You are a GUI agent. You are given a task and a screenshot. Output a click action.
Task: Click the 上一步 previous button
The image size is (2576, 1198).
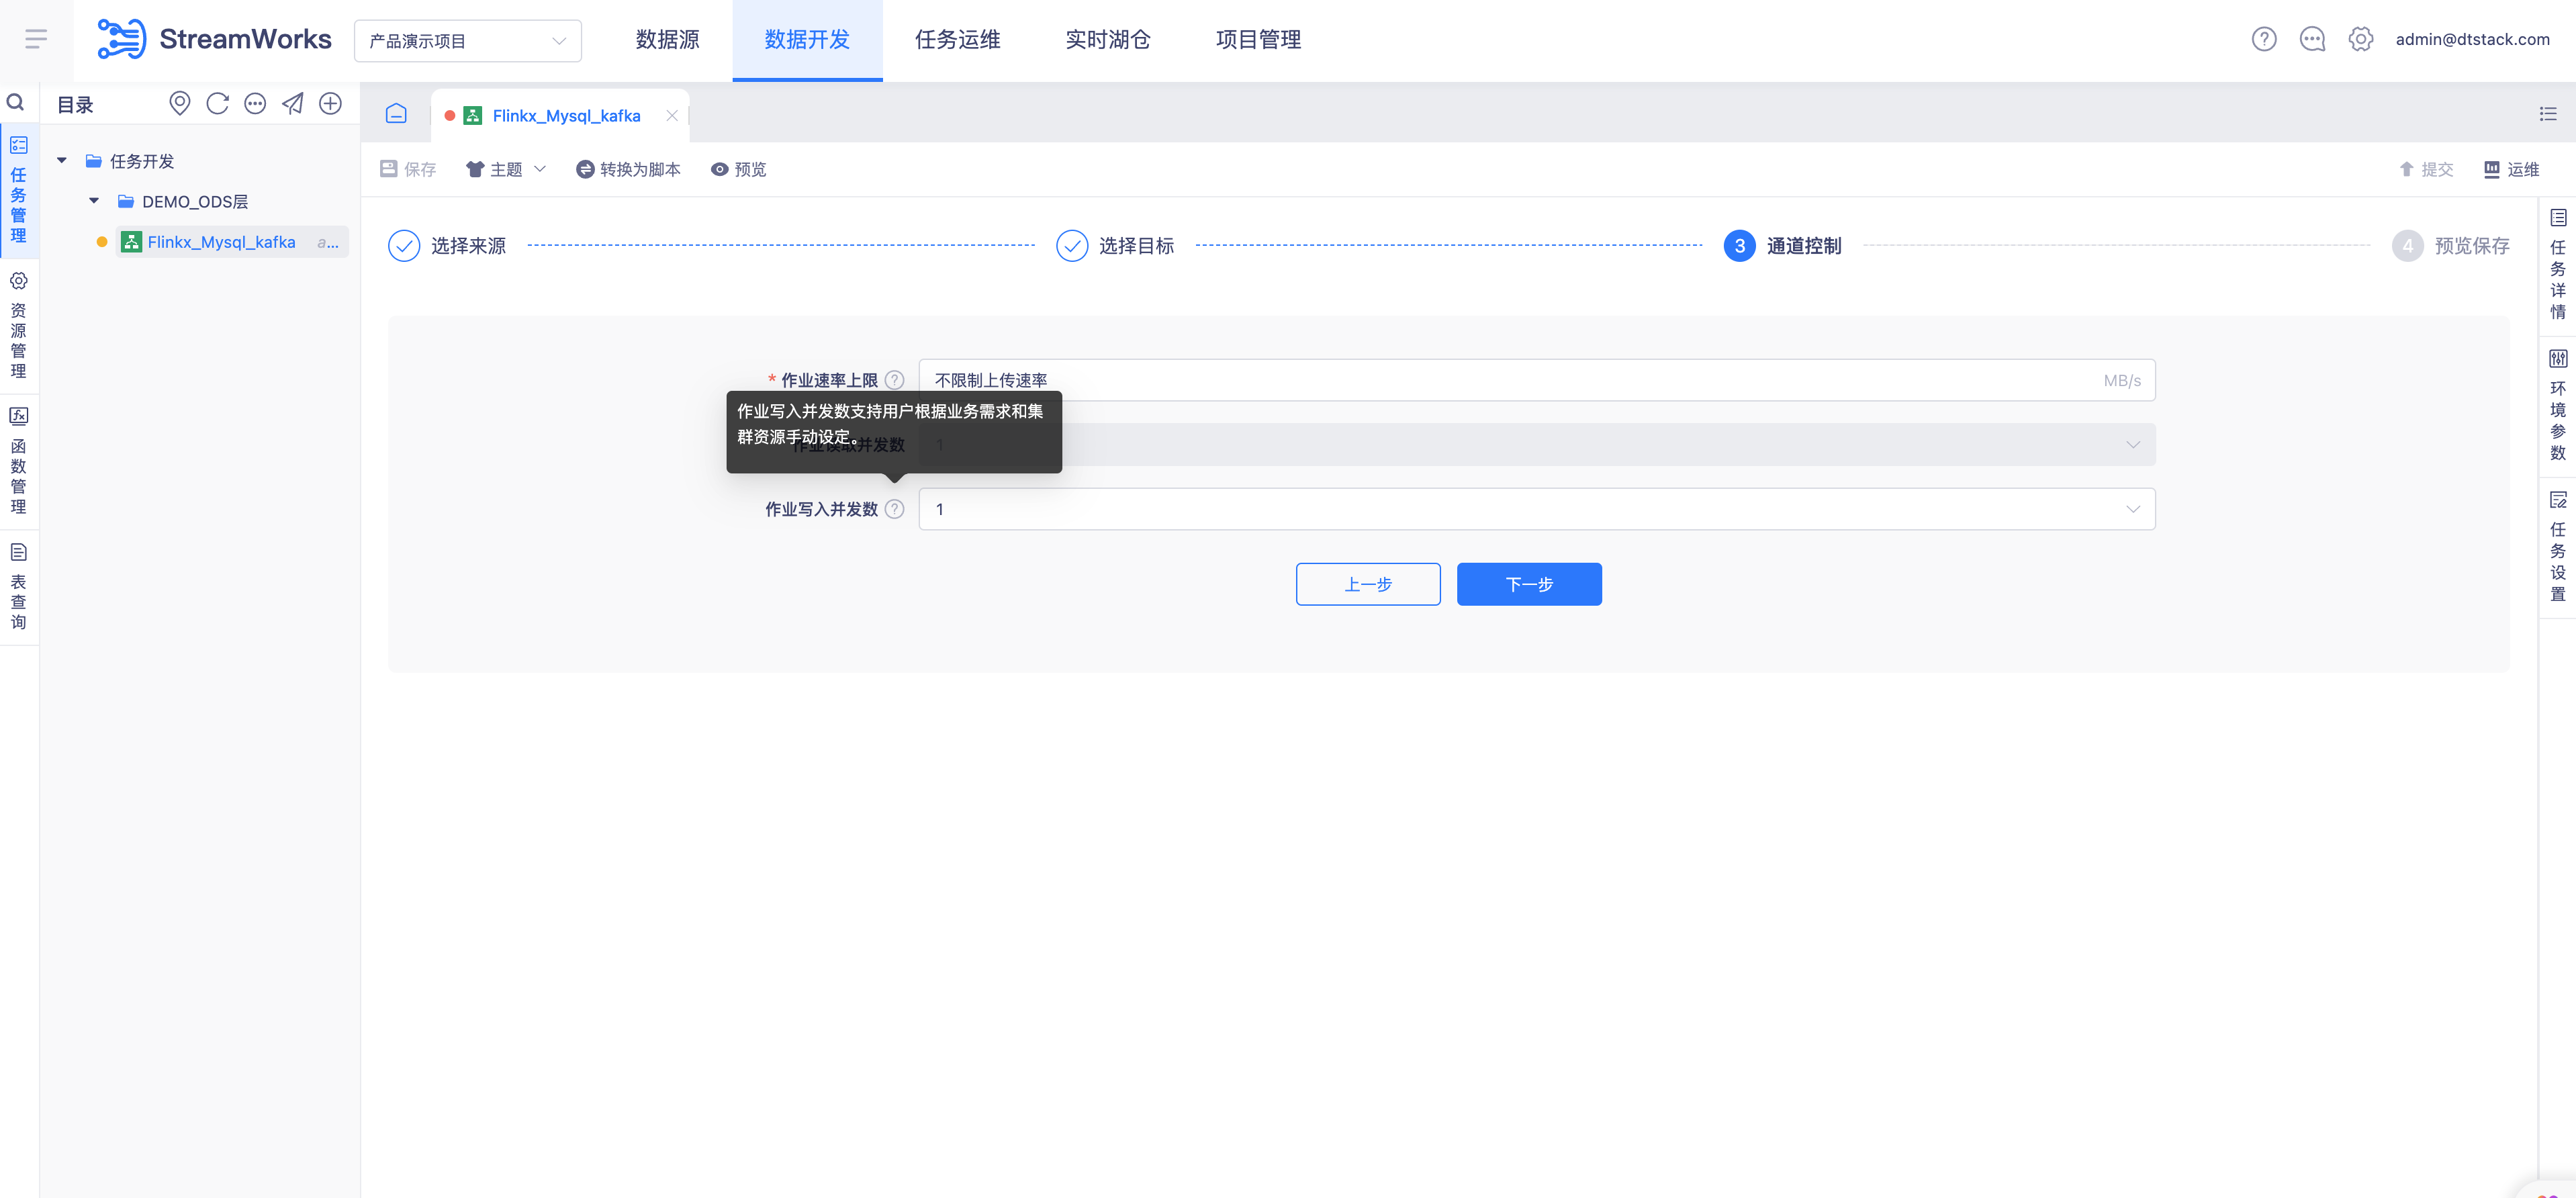1368,584
